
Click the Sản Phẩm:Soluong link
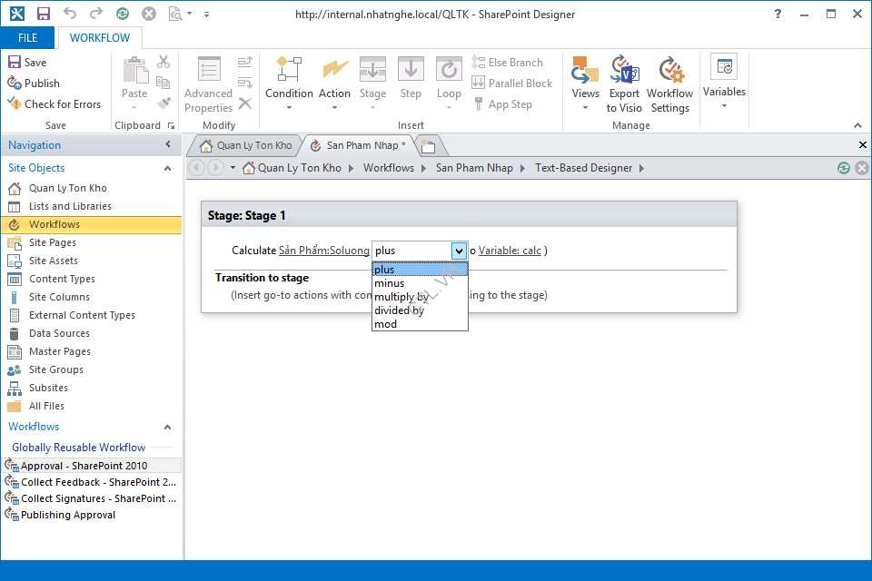323,251
